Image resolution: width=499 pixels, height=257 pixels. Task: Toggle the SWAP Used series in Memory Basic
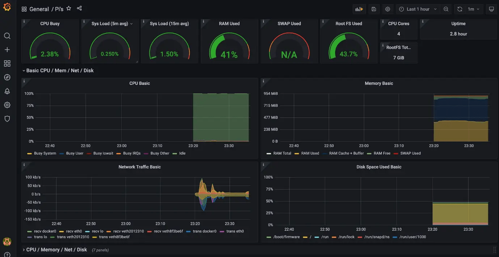pos(411,153)
